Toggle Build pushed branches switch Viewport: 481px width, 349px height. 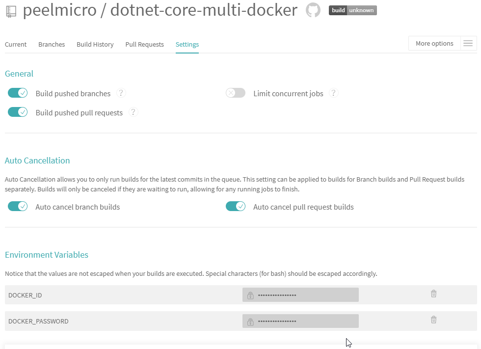(x=18, y=93)
